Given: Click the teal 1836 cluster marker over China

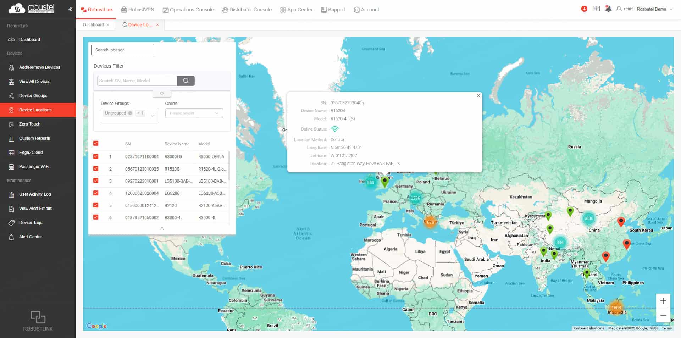Looking at the screenshot, I should tap(588, 218).
